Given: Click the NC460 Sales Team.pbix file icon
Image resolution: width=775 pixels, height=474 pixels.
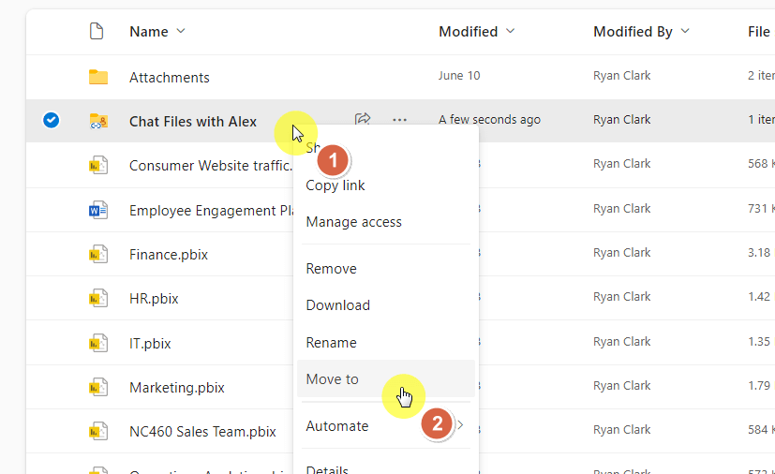Looking at the screenshot, I should tap(98, 431).
